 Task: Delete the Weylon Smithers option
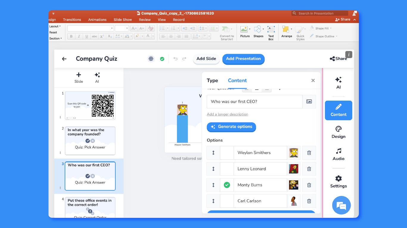coord(309,153)
